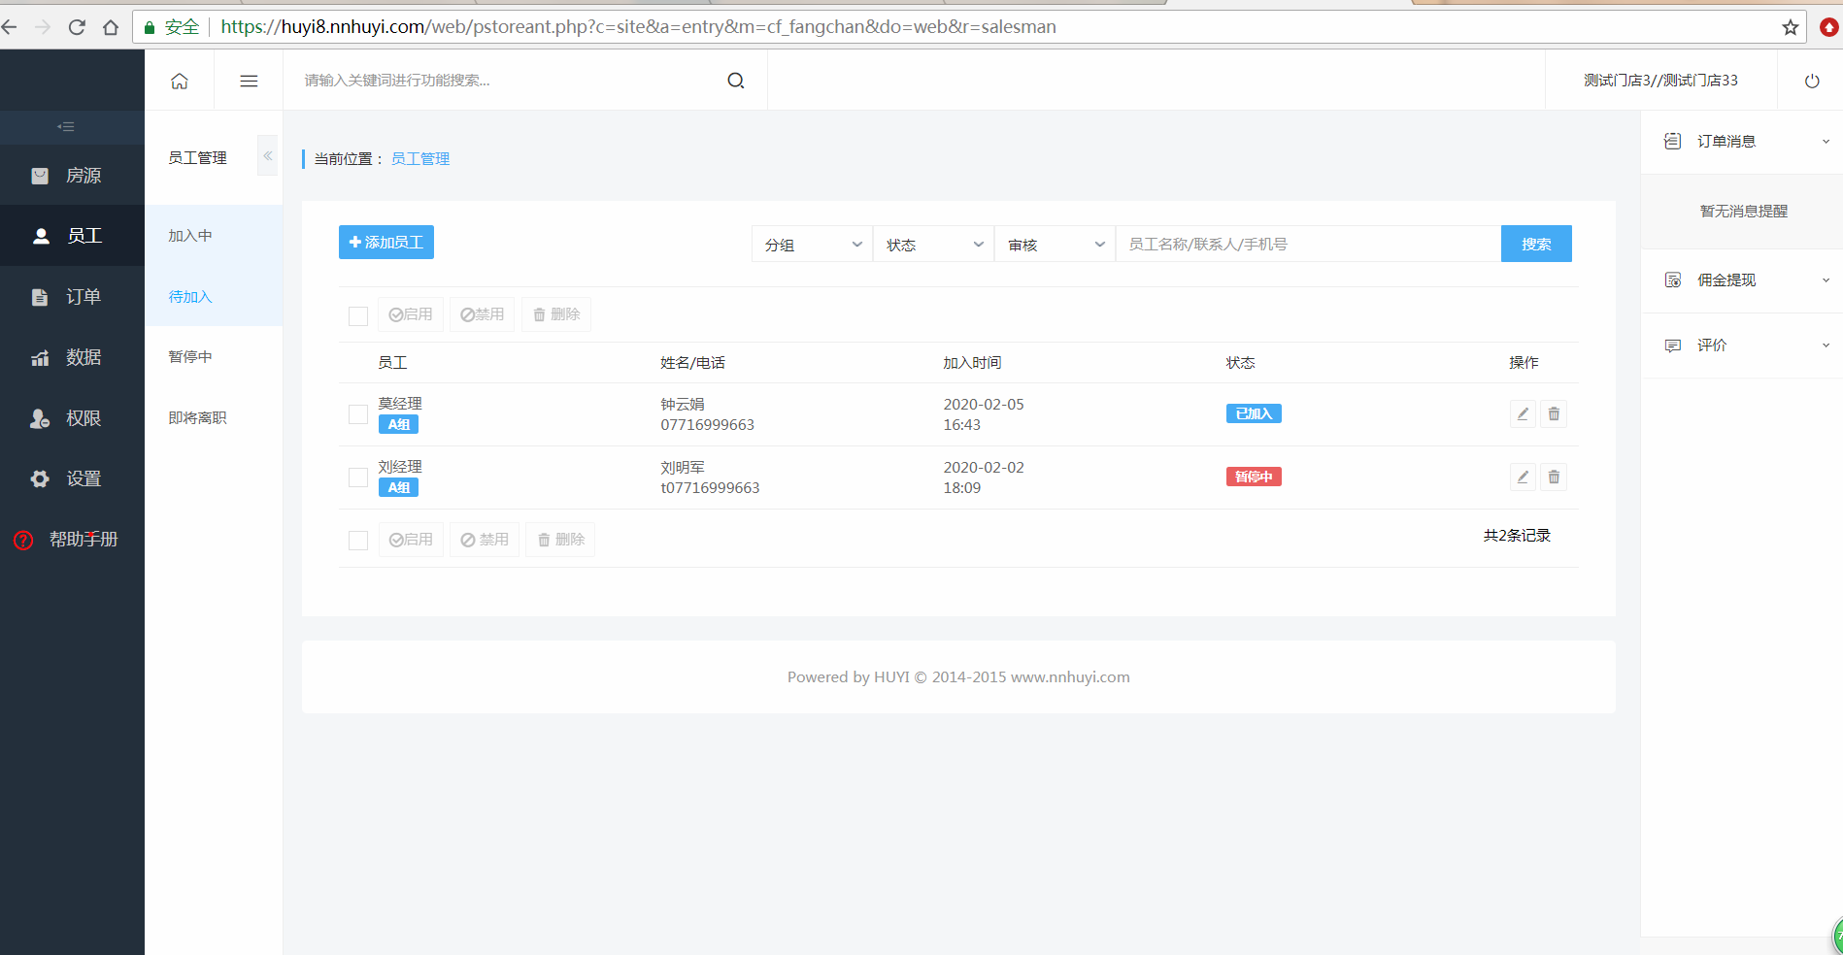Click the bottom 禁用 button
This screenshot has width=1843, height=955.
click(x=485, y=540)
